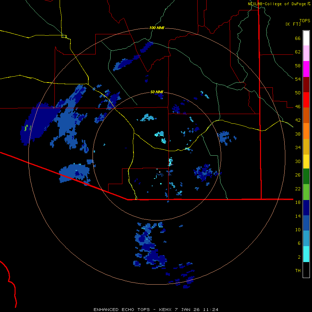Click the '30' legend value label
The image size is (312, 312).
tap(298, 161)
